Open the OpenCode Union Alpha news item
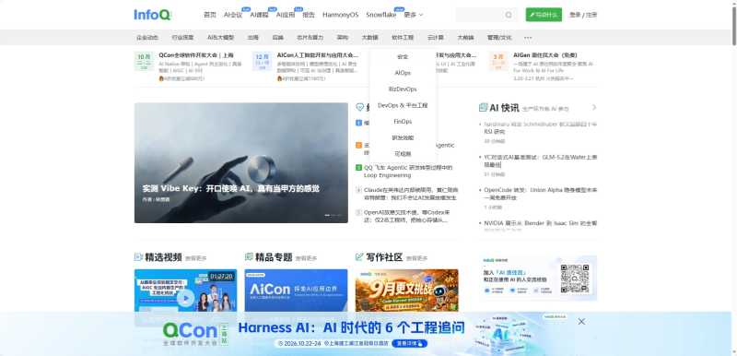This screenshot has height=356, width=737. pos(541,195)
